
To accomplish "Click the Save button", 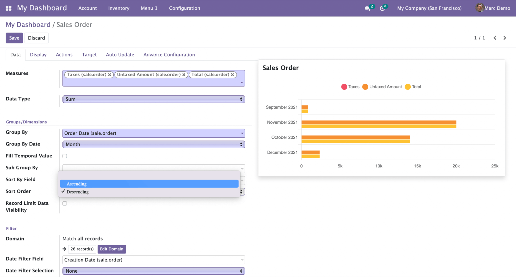I will (14, 38).
